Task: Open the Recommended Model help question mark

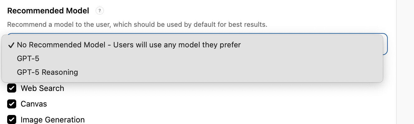Action: pyautogui.click(x=99, y=11)
